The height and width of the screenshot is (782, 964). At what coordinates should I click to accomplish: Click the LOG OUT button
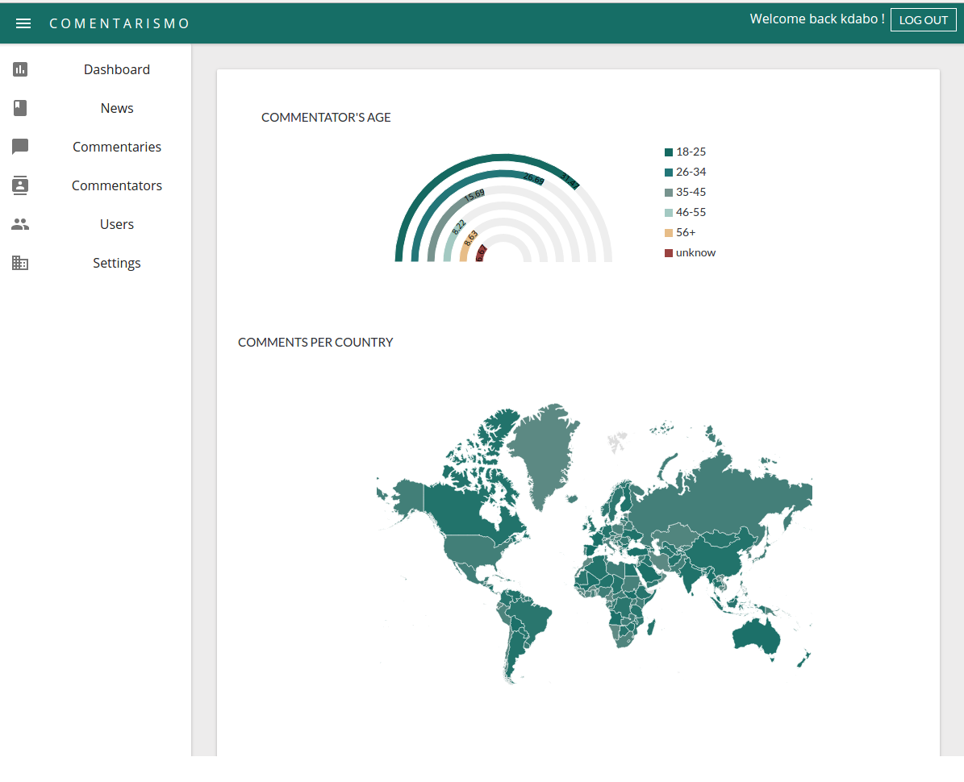click(x=923, y=19)
